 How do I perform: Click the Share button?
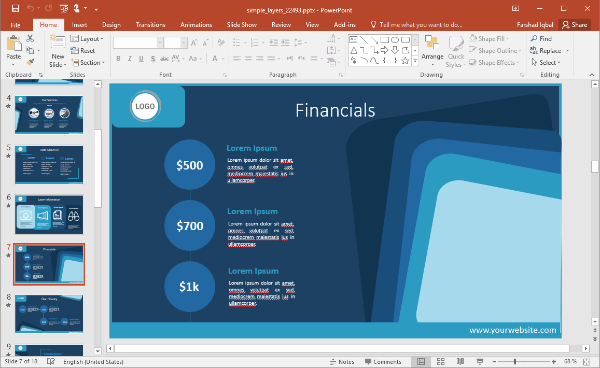[575, 25]
